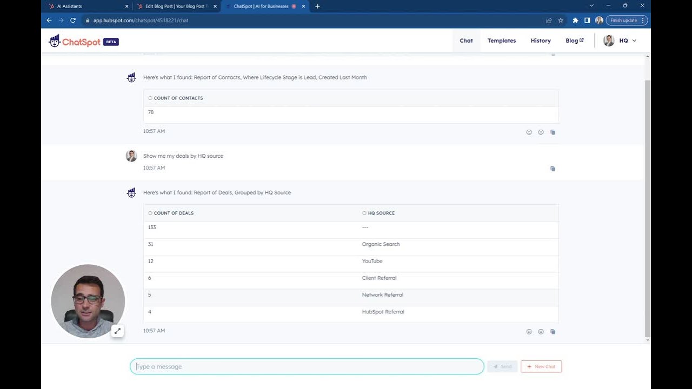Click the smiley feedback face under the Deals report
The image size is (692, 389).
pos(529,332)
